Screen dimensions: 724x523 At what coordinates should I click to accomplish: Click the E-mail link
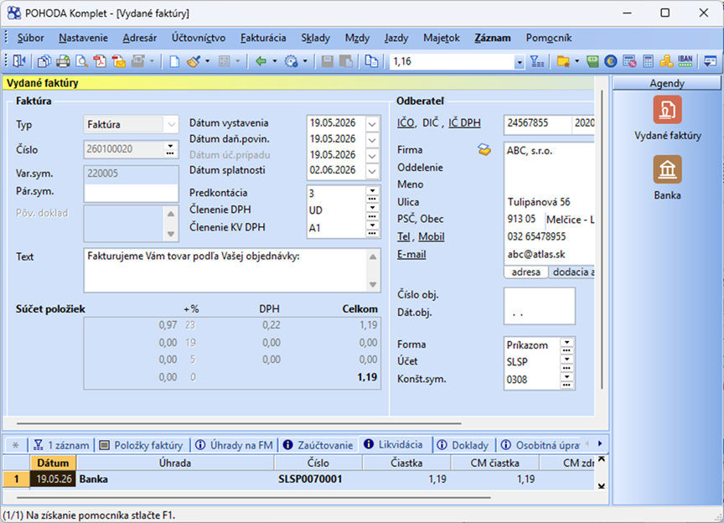[x=411, y=254]
